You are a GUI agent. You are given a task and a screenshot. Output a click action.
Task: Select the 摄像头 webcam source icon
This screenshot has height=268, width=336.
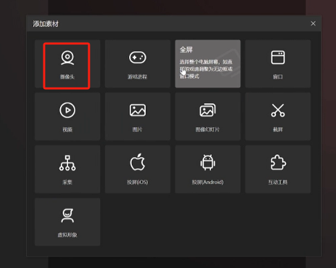tap(68, 58)
